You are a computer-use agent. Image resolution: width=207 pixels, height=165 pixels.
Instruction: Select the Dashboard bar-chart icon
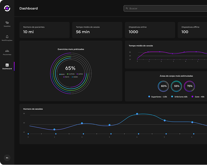click(x=7, y=65)
